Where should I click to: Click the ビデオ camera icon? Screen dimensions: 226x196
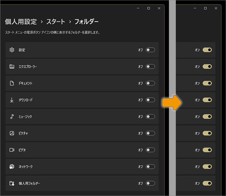click(x=12, y=150)
